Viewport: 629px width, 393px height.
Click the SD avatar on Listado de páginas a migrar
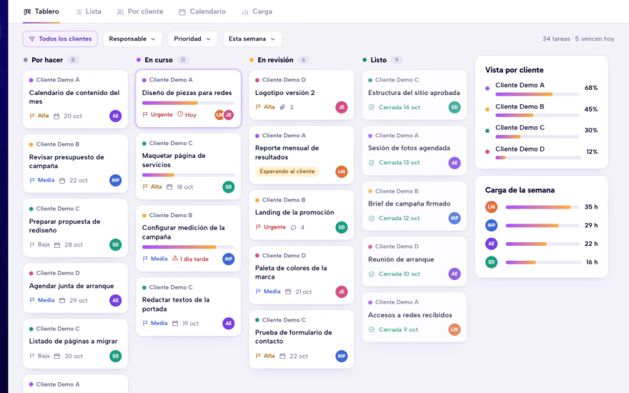pos(116,356)
